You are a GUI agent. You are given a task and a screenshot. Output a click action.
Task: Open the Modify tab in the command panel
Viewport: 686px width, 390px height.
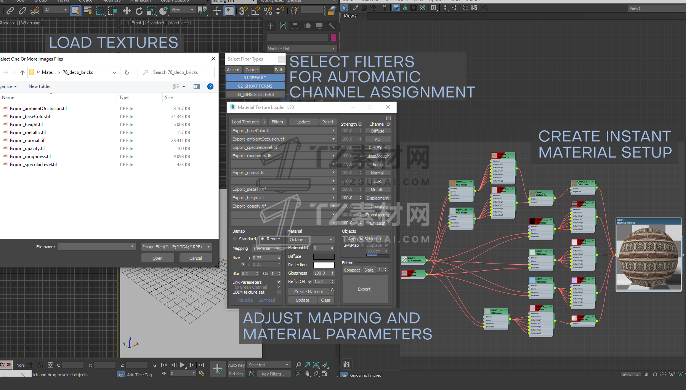[x=283, y=26]
